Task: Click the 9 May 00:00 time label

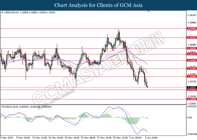Action: [x=23, y=138]
